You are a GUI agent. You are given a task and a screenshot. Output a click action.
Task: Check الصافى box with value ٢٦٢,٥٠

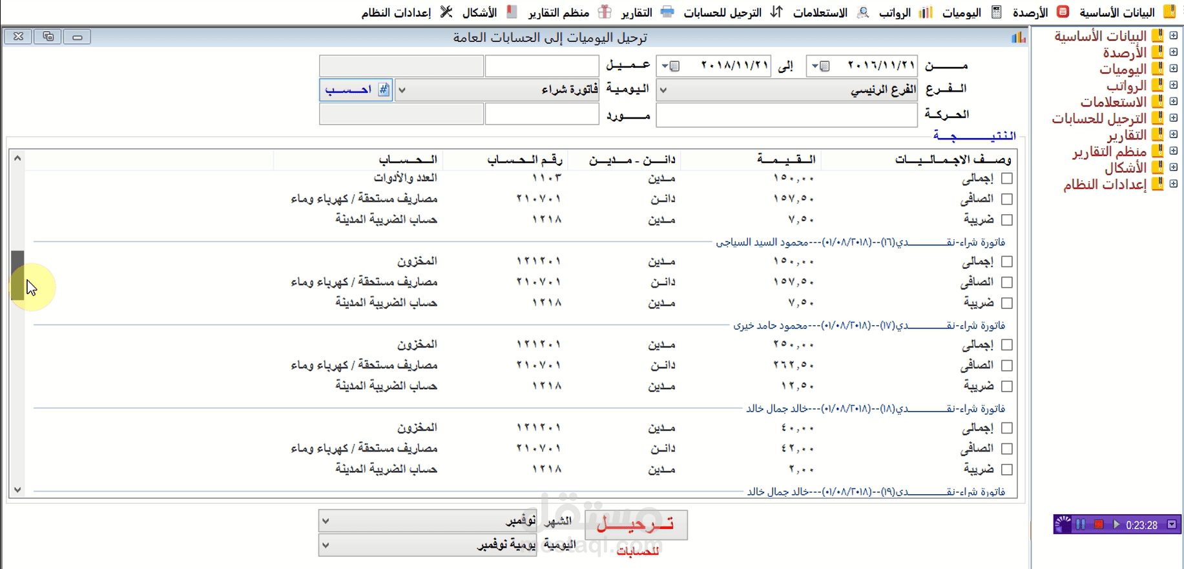(1006, 365)
